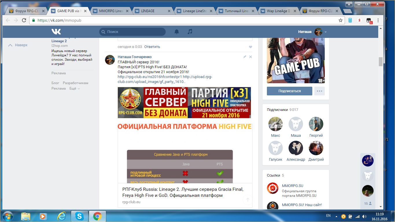Click the Подписаться button
This screenshot has width=395, height=222.
289,91
